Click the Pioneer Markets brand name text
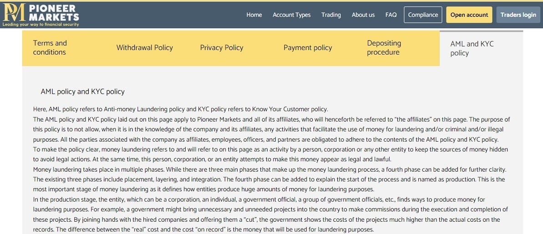The width and height of the screenshot is (543, 234). [54, 13]
